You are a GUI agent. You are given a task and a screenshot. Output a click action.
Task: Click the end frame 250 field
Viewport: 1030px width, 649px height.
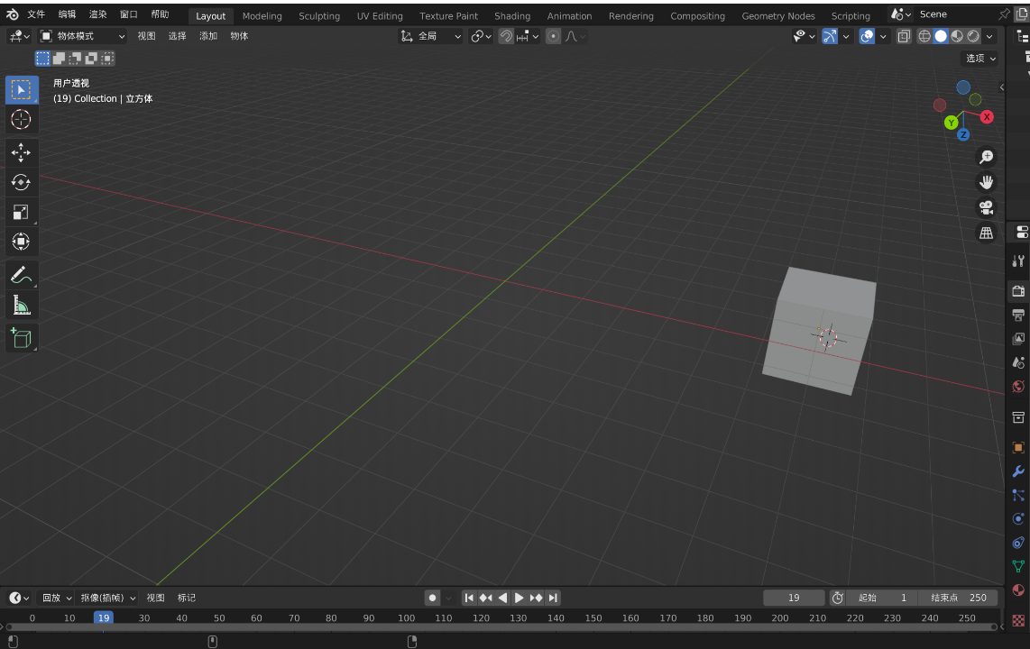(959, 598)
